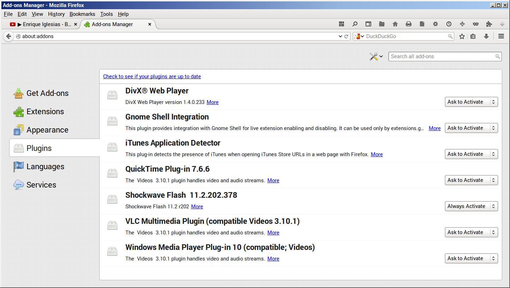Viewport: 510px width, 288px height.
Task: Open the DivX Web Player activation dropdown
Action: click(x=471, y=102)
